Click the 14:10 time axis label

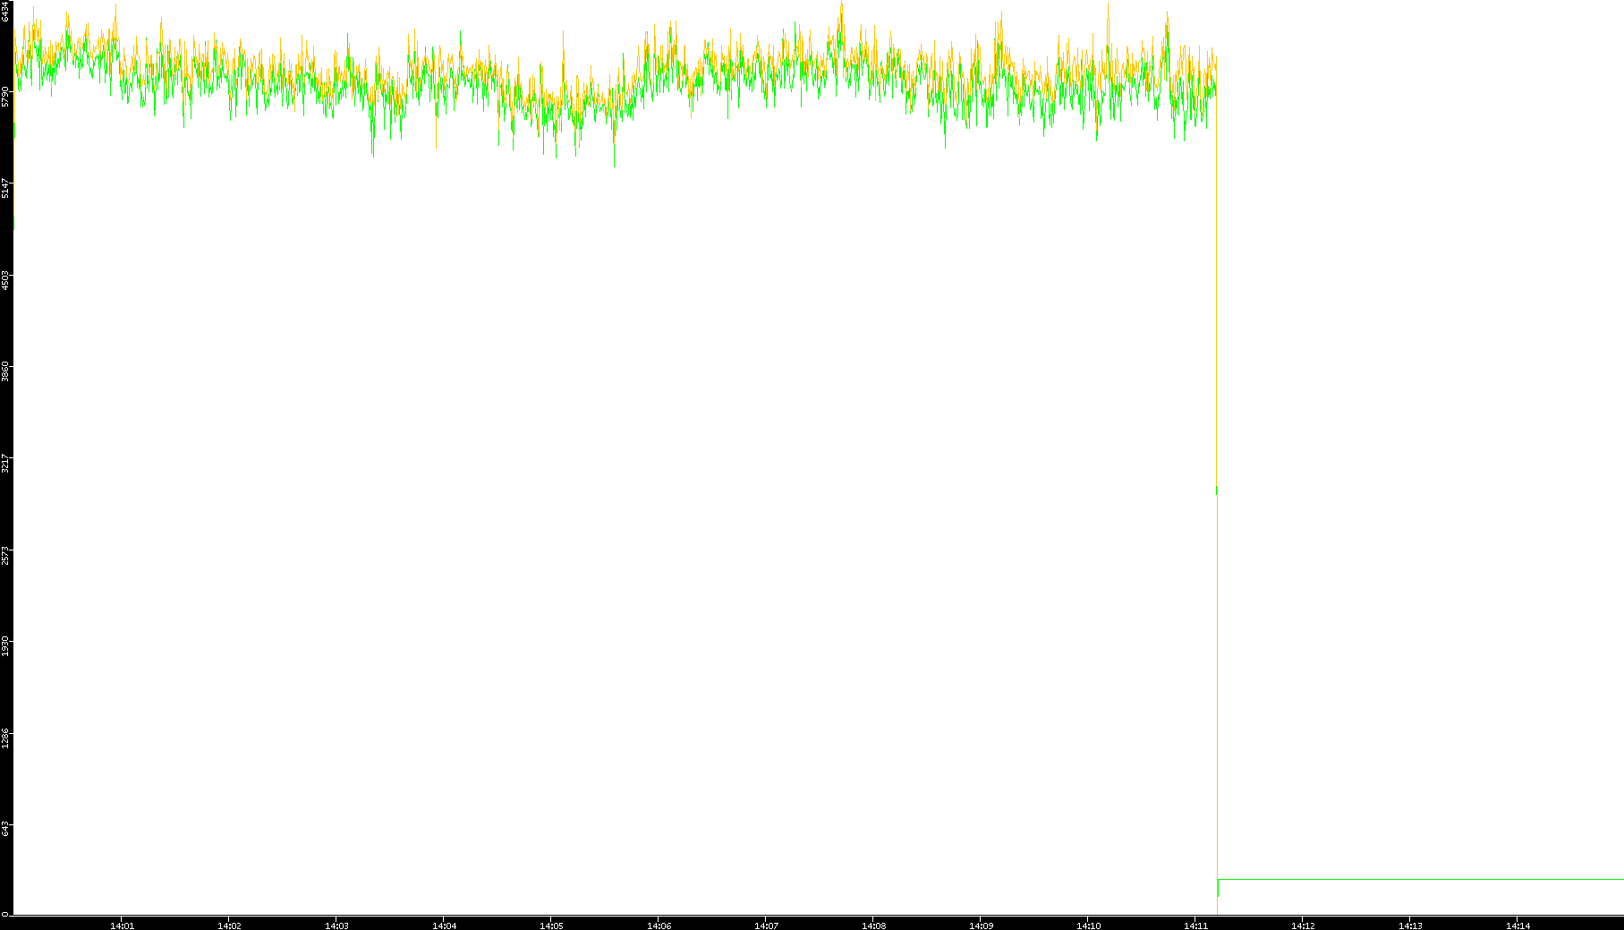(1088, 925)
